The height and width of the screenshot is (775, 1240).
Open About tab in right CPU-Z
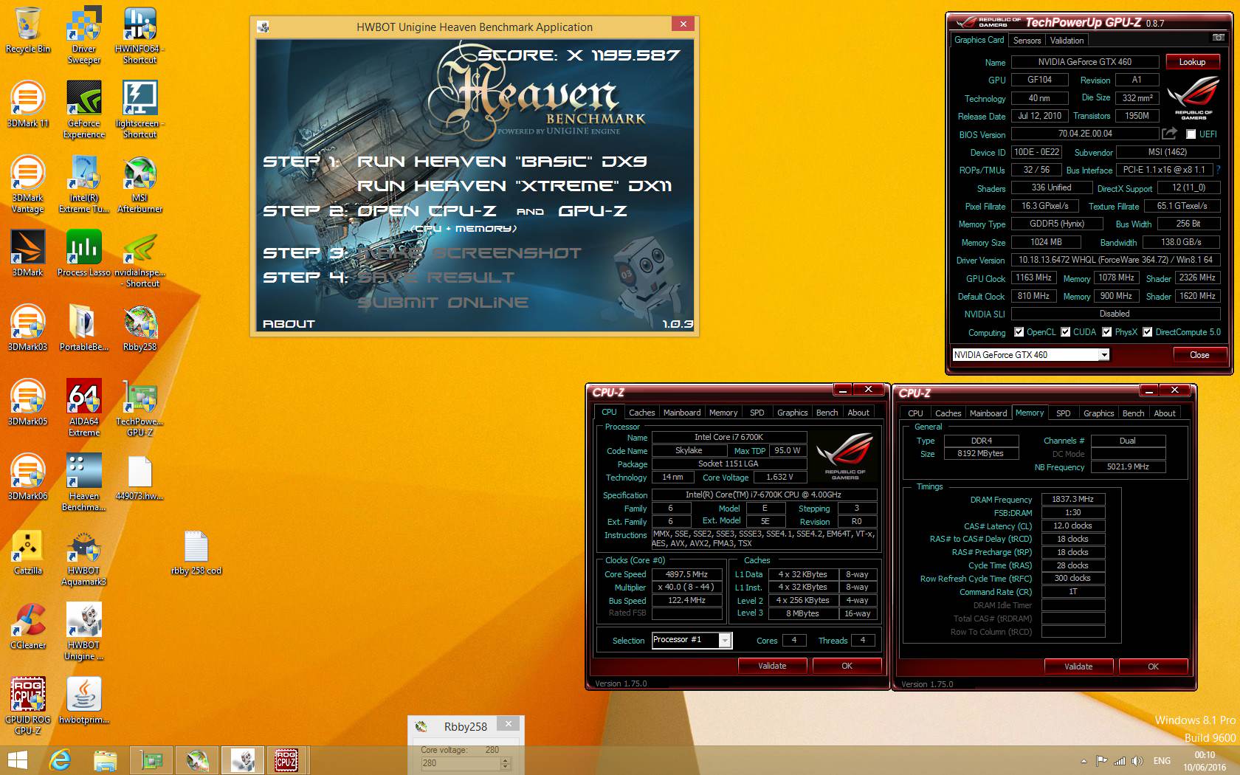tap(1164, 413)
